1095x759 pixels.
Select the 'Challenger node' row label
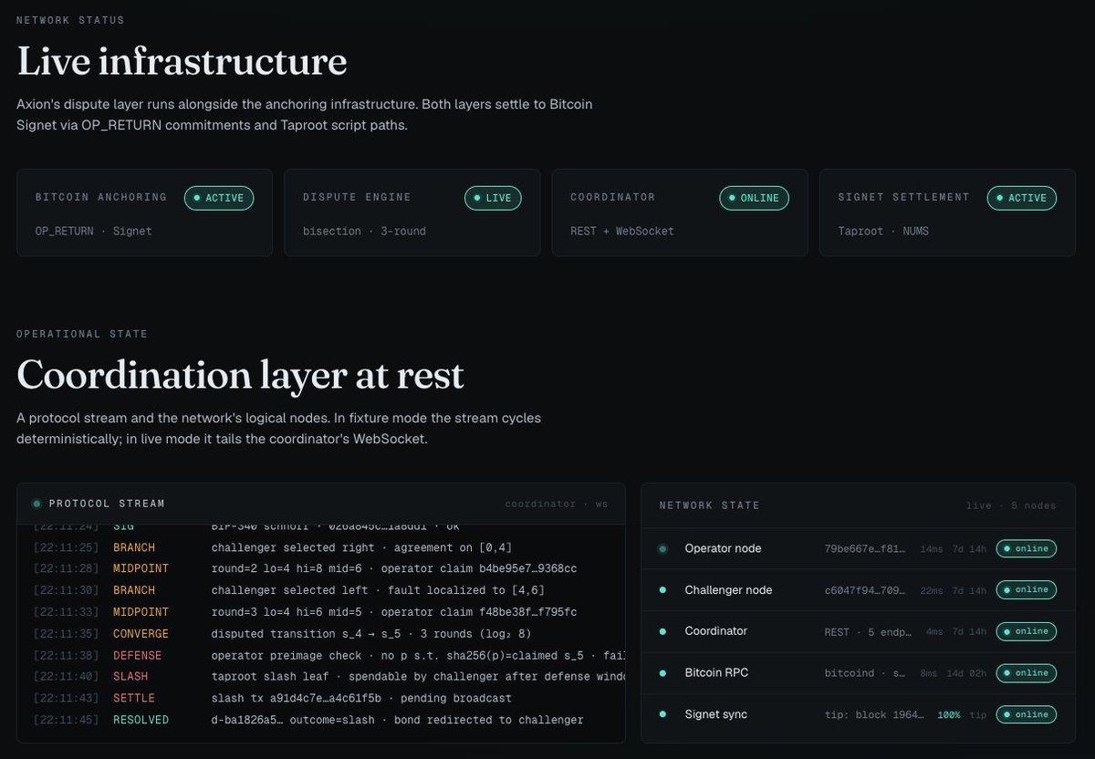728,590
